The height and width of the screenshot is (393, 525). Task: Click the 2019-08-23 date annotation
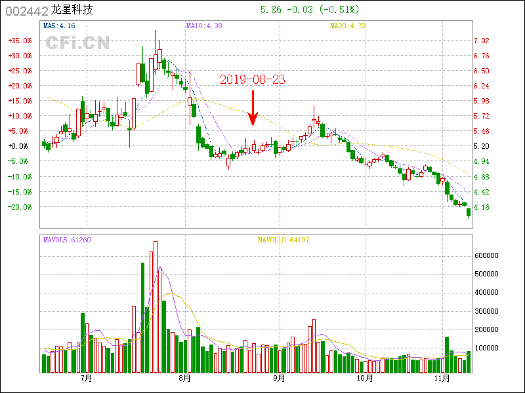pyautogui.click(x=253, y=79)
